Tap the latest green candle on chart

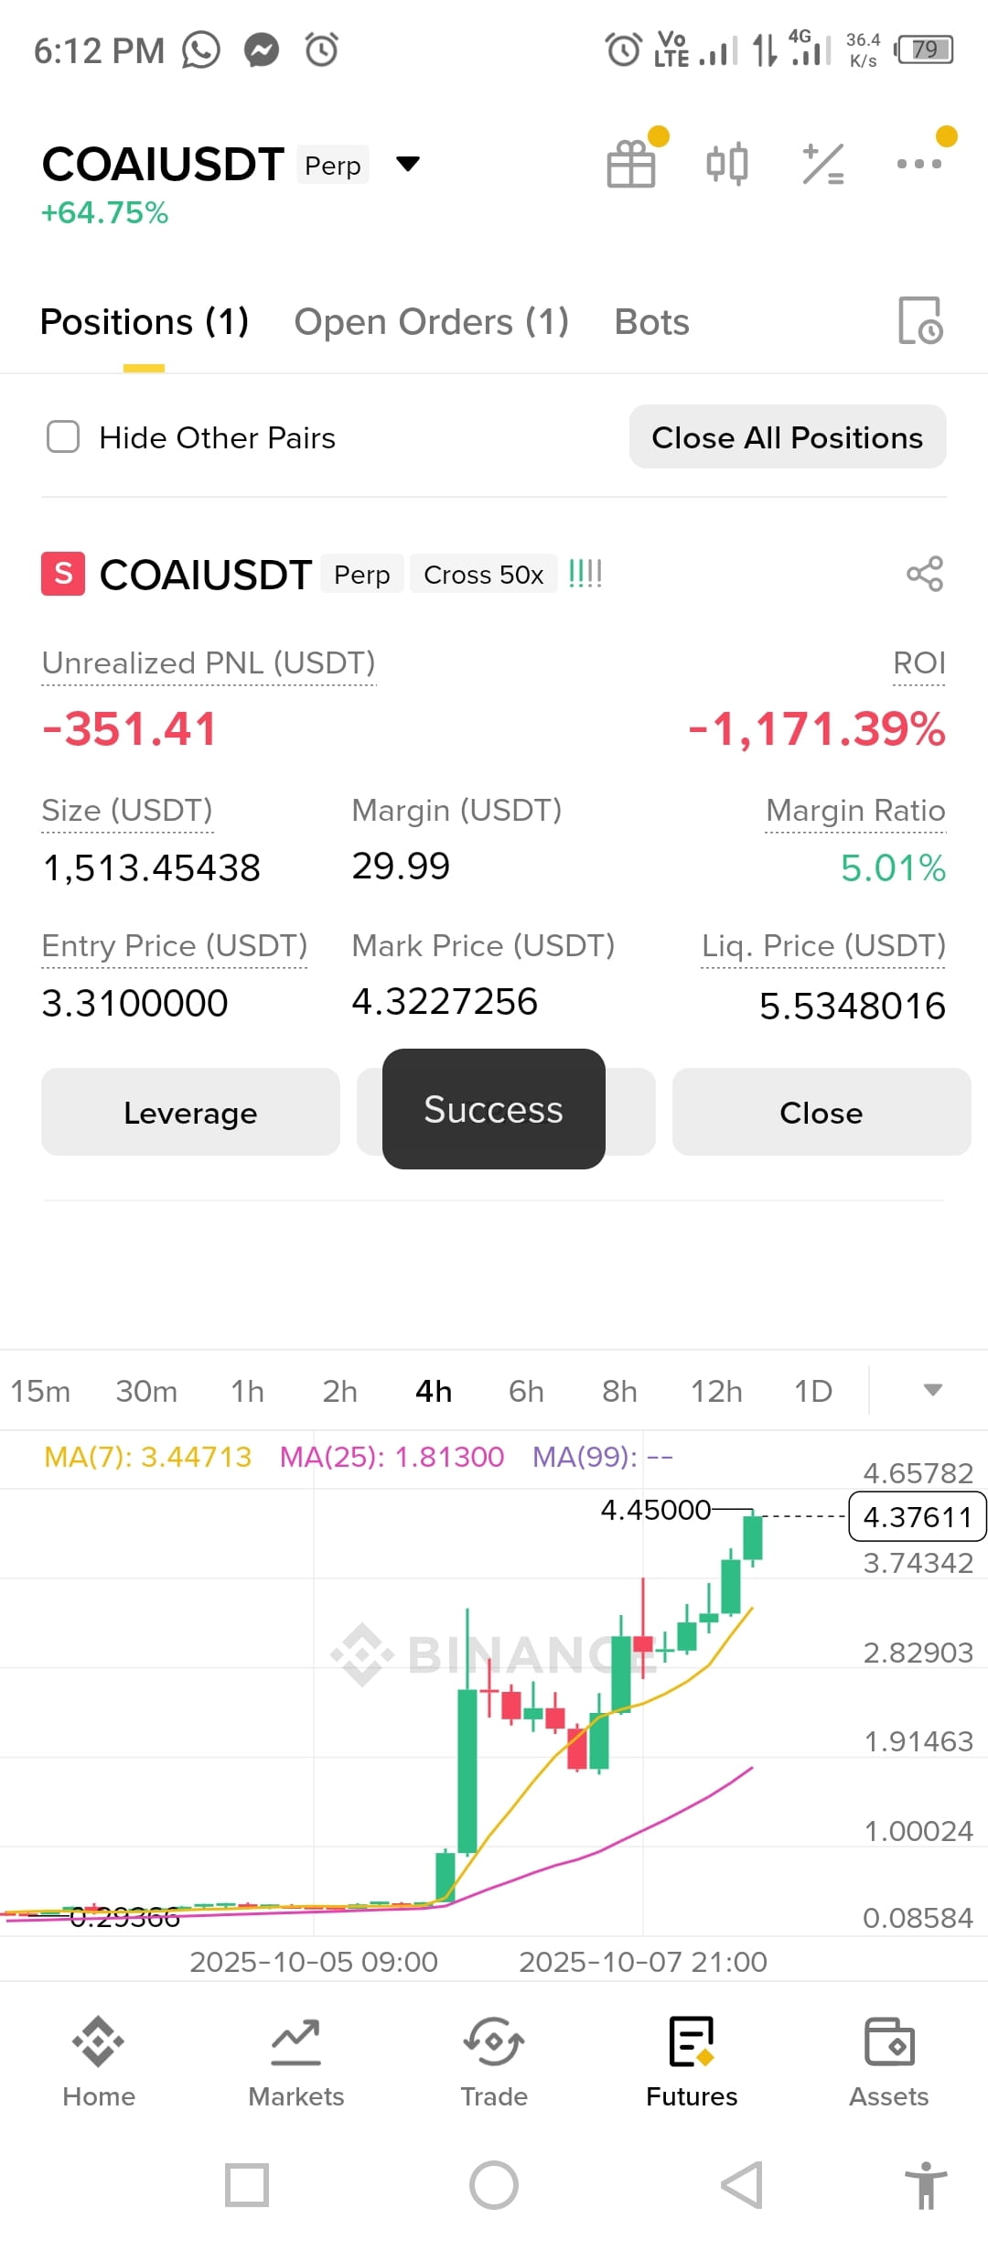point(753,1537)
